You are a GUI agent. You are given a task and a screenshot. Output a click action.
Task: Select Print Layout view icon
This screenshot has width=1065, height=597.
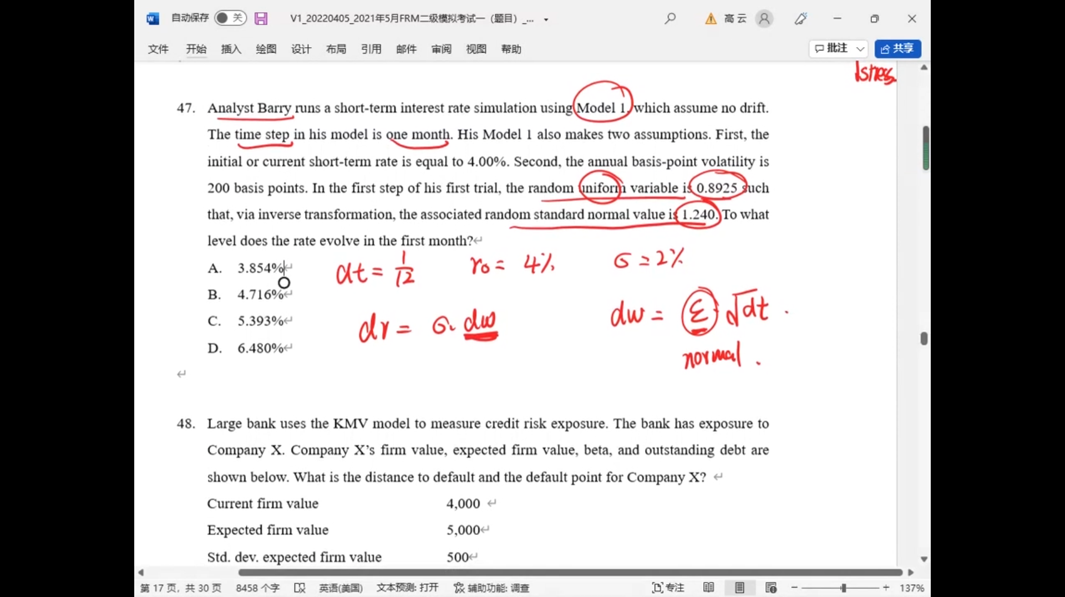point(739,588)
